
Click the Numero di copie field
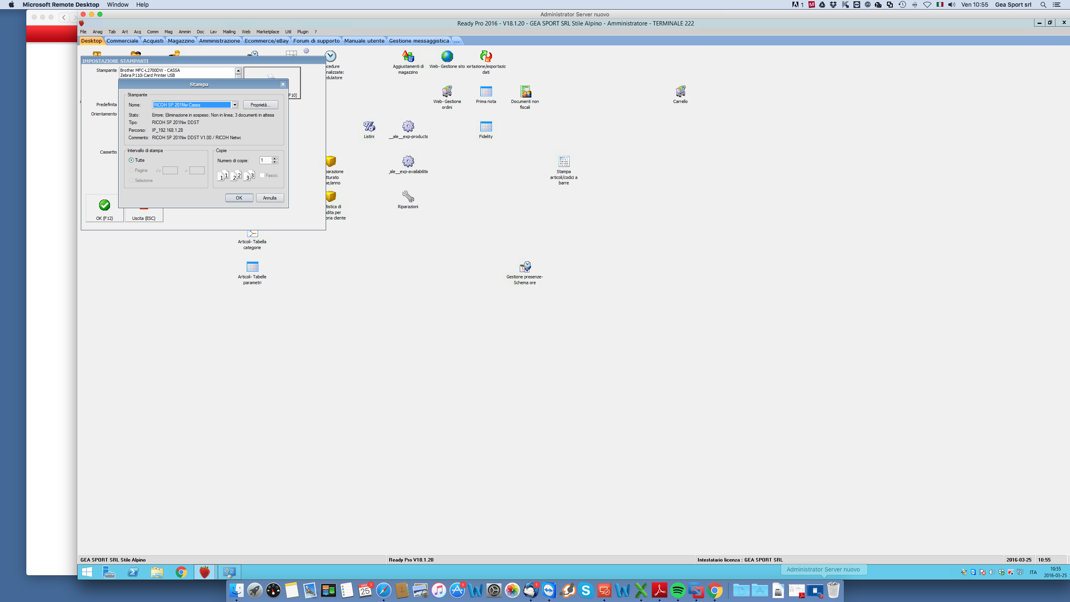pyautogui.click(x=265, y=161)
